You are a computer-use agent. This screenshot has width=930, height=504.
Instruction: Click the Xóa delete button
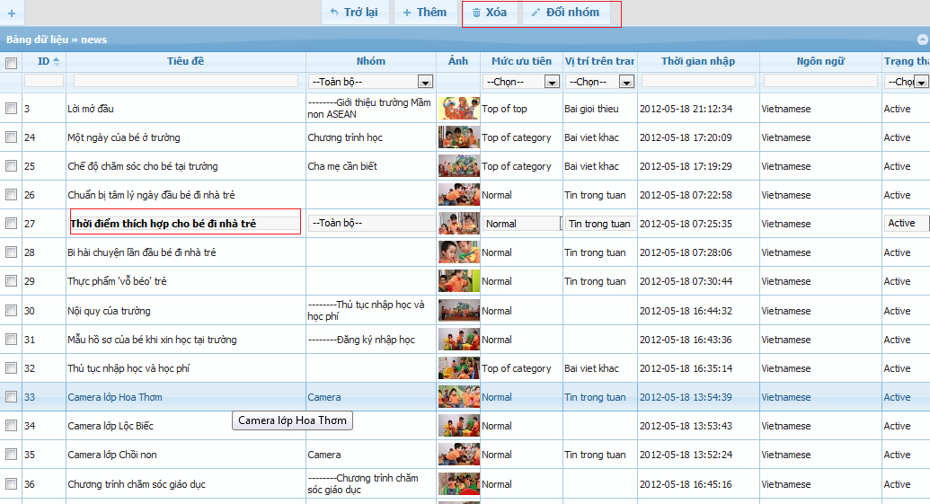point(490,13)
